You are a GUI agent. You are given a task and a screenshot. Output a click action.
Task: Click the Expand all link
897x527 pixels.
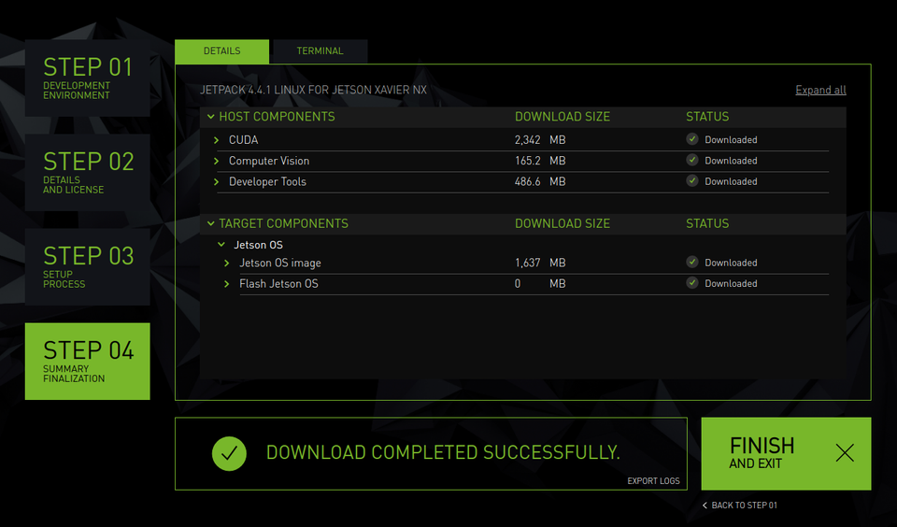pos(820,90)
